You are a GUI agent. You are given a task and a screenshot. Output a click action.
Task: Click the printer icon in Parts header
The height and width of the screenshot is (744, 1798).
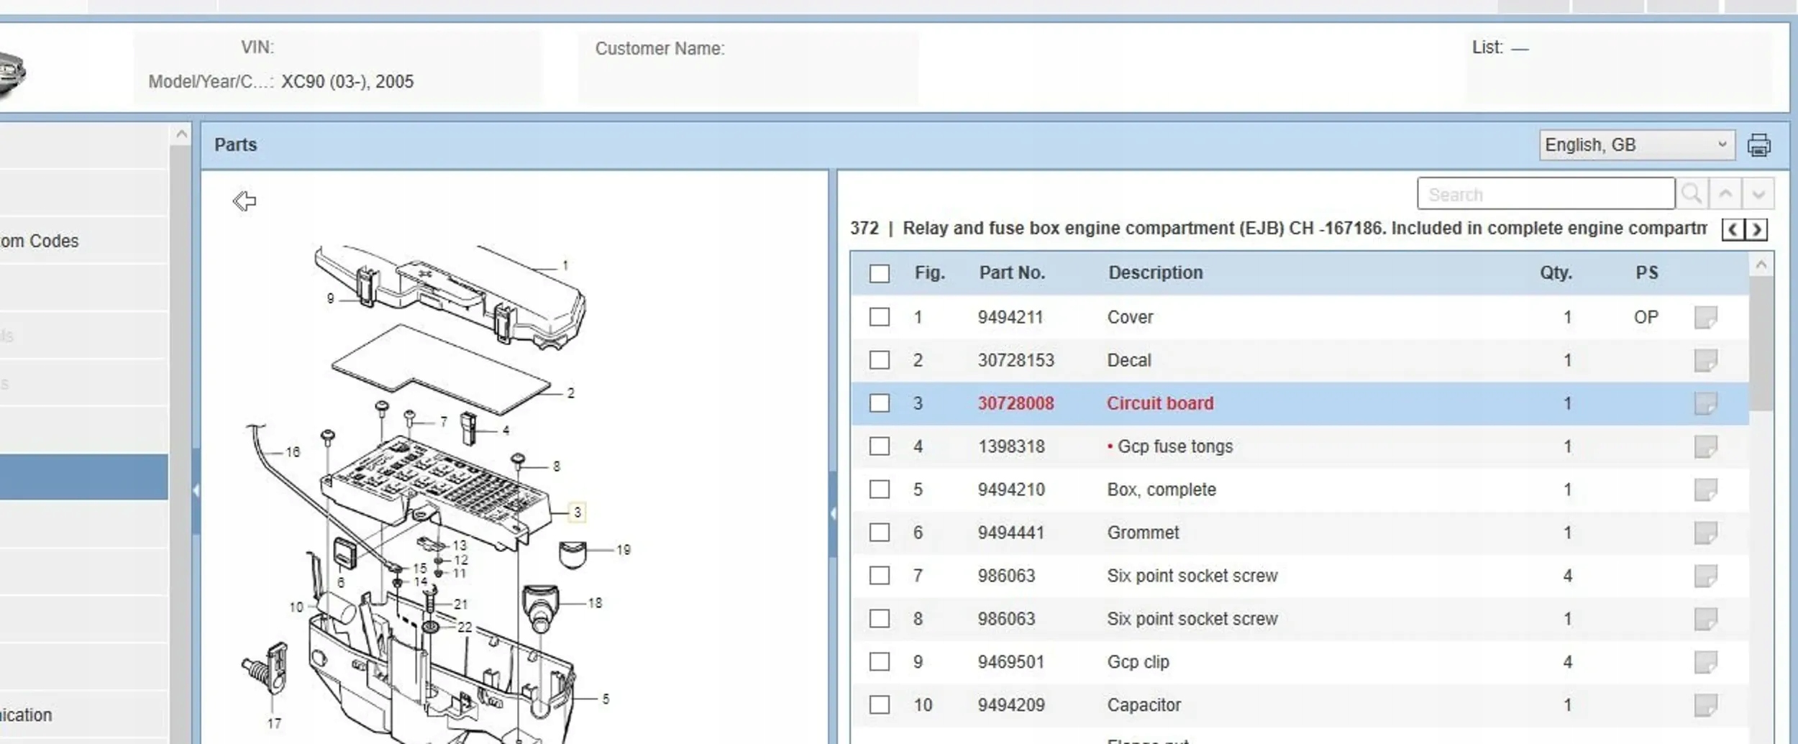(x=1758, y=145)
